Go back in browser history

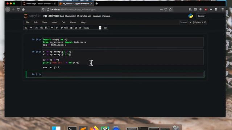[8, 9]
